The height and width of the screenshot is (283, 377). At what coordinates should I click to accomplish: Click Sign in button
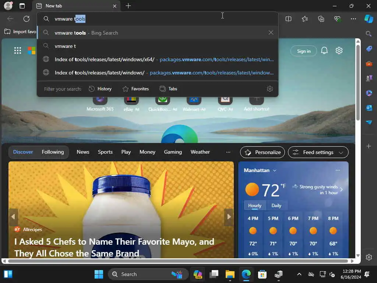[x=304, y=51]
